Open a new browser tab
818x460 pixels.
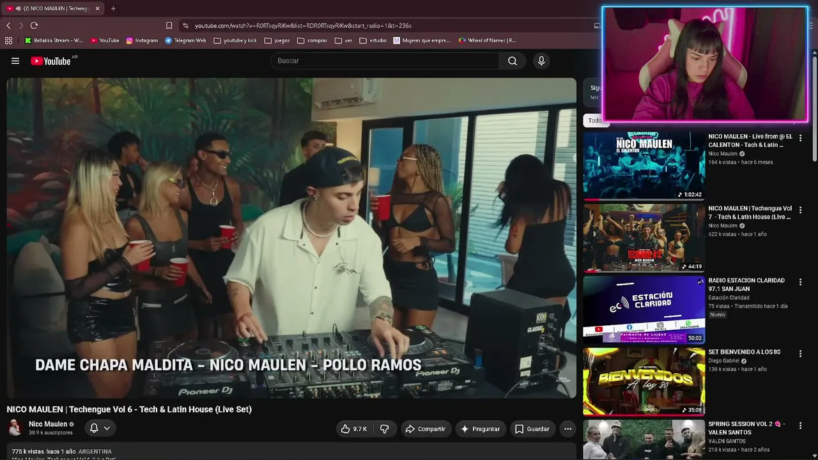click(113, 8)
